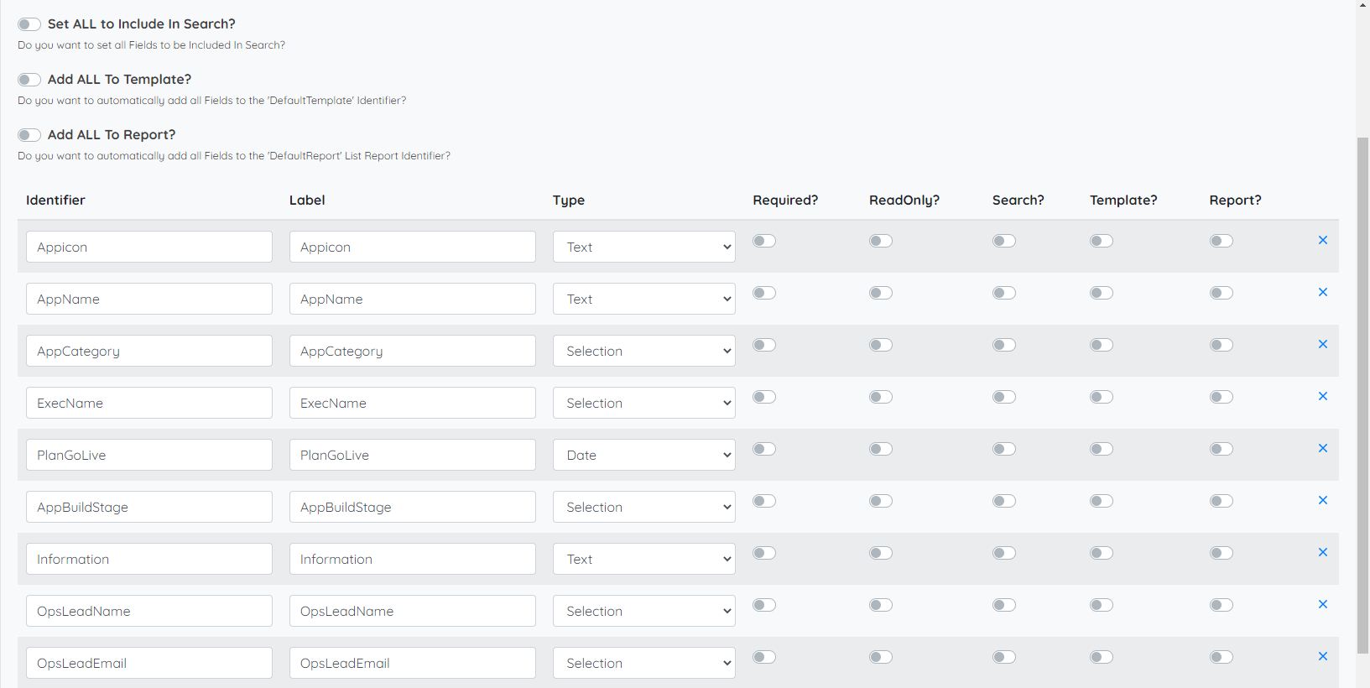Enable ReadOnly for AppName row
The height and width of the screenshot is (688, 1370).
pos(881,293)
